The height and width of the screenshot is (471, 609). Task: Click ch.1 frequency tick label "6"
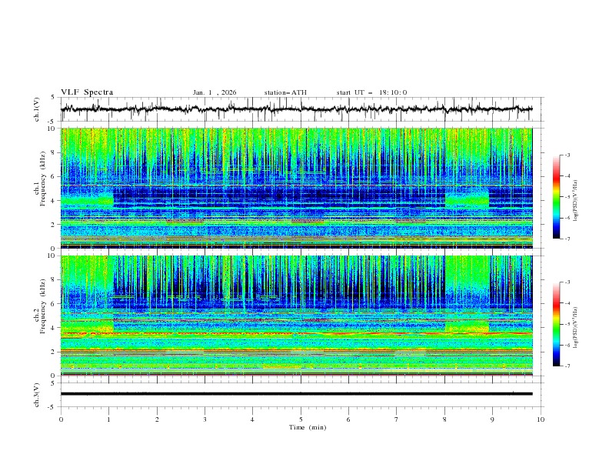pos(55,177)
